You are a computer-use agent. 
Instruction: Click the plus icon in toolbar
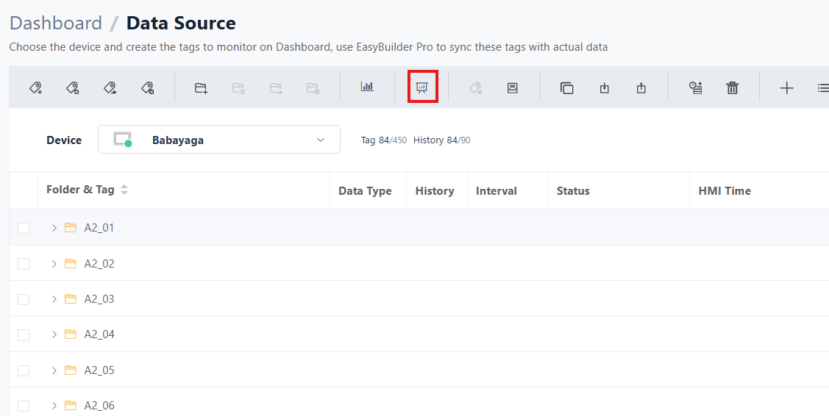tap(786, 88)
